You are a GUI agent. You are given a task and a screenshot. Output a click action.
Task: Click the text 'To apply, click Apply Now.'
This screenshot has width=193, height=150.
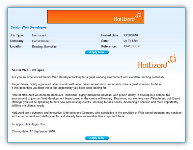tap(29, 124)
